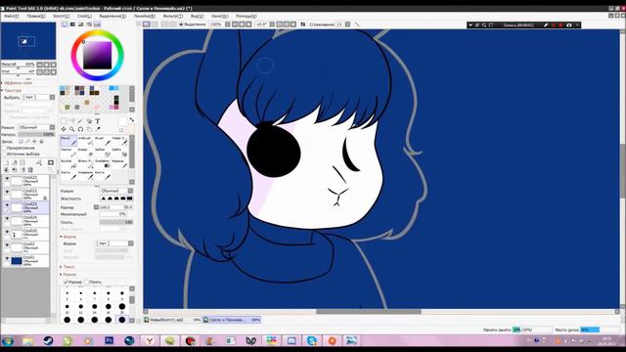Select the Brush tool preset
Image resolution: width=626 pixels, height=352 pixels.
point(103,141)
